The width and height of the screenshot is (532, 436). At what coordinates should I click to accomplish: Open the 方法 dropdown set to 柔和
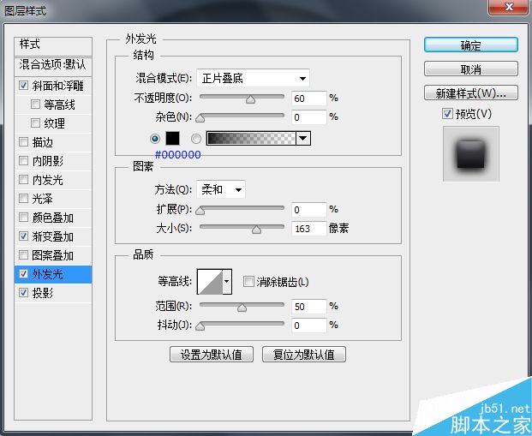tap(221, 189)
